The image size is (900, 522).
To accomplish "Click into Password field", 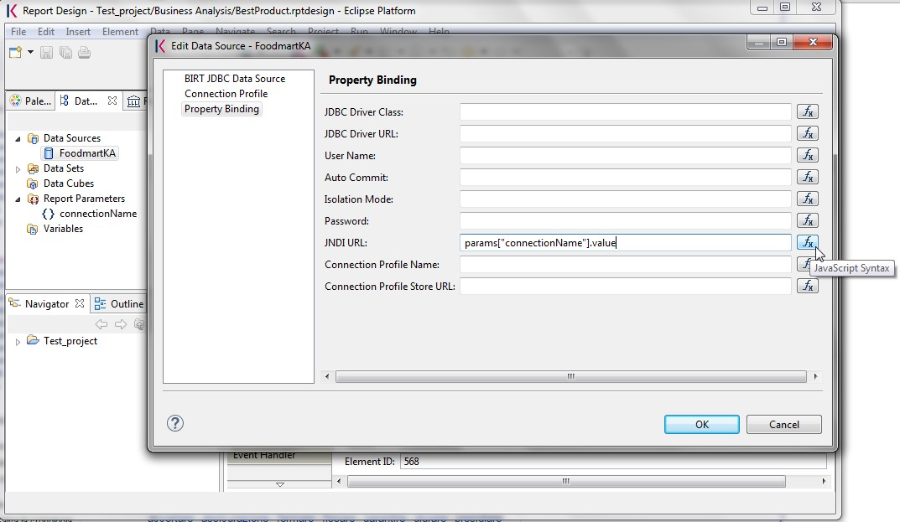I will coord(625,221).
